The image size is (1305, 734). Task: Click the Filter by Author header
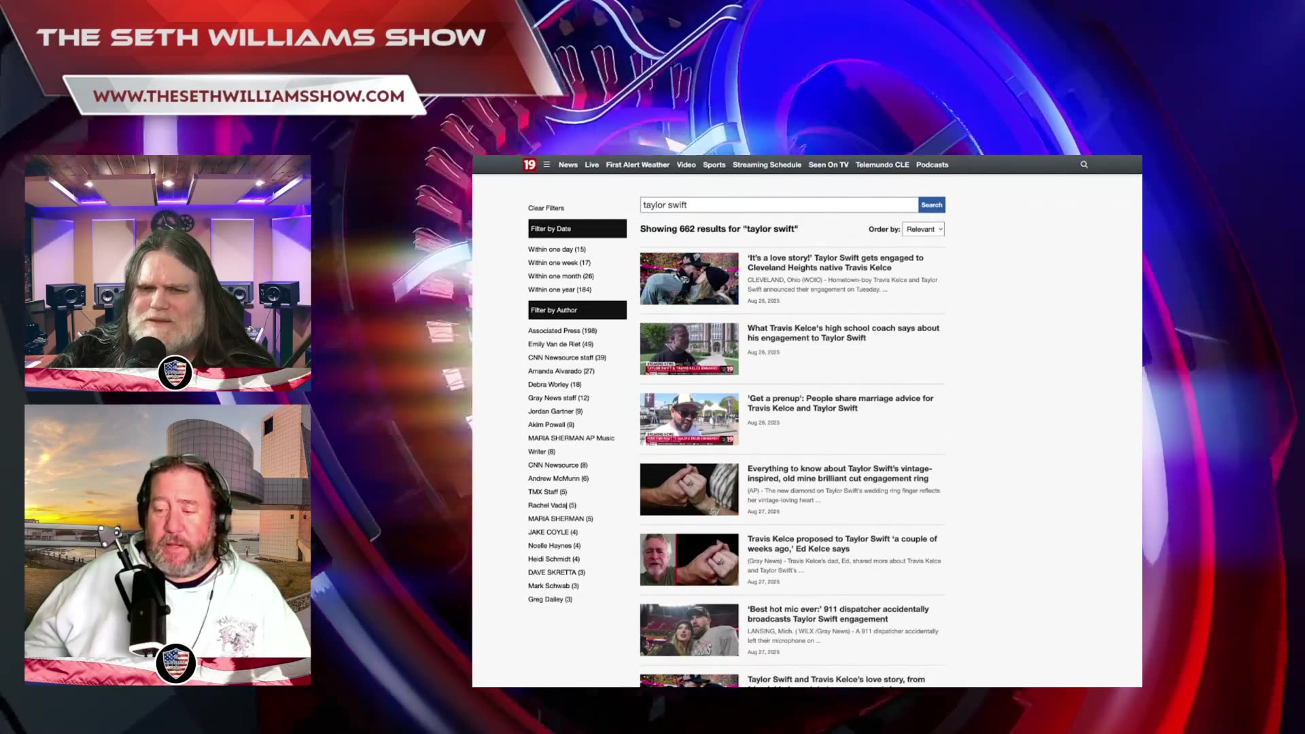(577, 310)
